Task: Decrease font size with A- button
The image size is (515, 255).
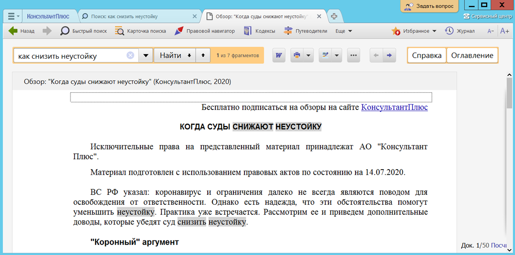Action: (491, 31)
